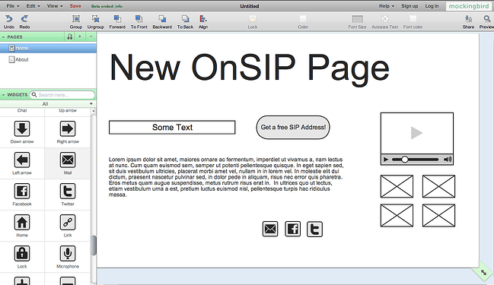Select the Facebook icon on the canvas

click(293, 229)
